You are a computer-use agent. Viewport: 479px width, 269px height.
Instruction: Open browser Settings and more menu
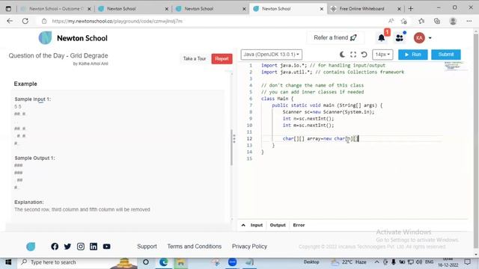[469, 21]
